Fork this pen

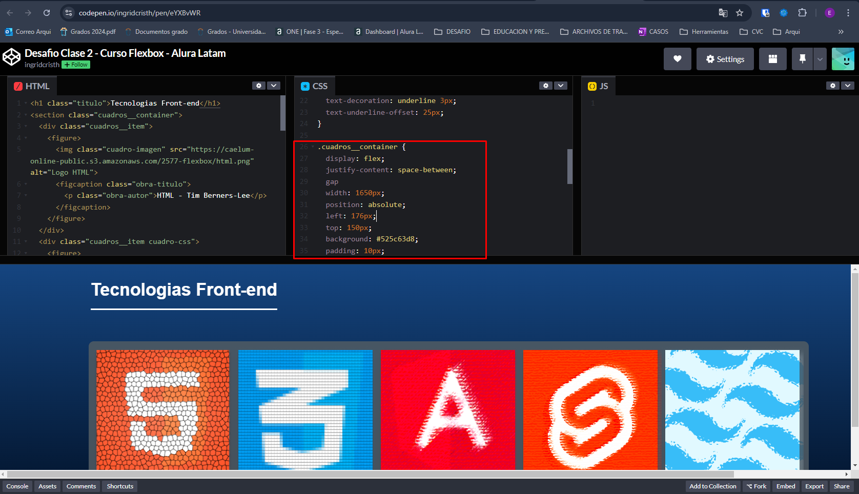click(756, 486)
